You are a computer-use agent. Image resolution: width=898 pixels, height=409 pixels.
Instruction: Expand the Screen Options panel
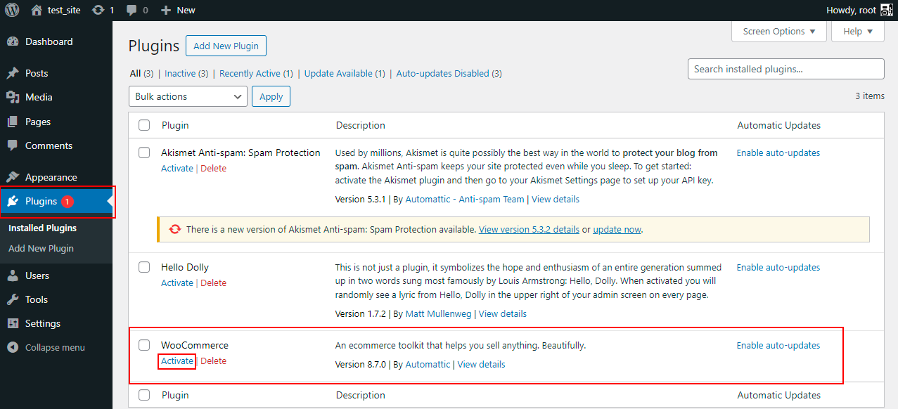point(780,31)
